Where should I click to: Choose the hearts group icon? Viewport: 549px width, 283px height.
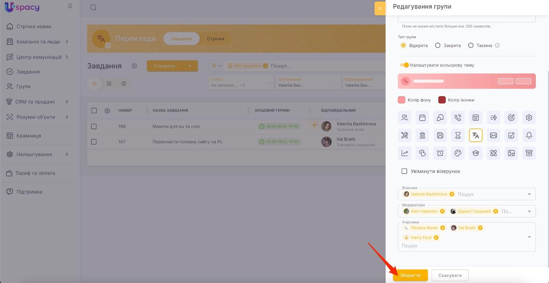(422, 153)
